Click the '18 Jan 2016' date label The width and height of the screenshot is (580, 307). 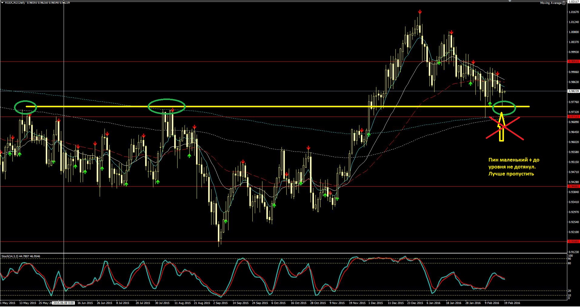point(454,303)
